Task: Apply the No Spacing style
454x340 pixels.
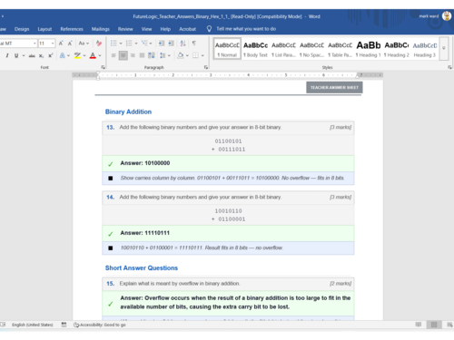Action: pyautogui.click(x=311, y=48)
